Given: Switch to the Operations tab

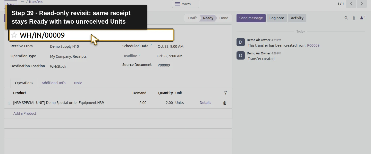Looking at the screenshot, I should (x=24, y=83).
